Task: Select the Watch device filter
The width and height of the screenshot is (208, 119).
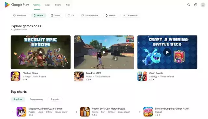Action: pyautogui.click(x=110, y=16)
